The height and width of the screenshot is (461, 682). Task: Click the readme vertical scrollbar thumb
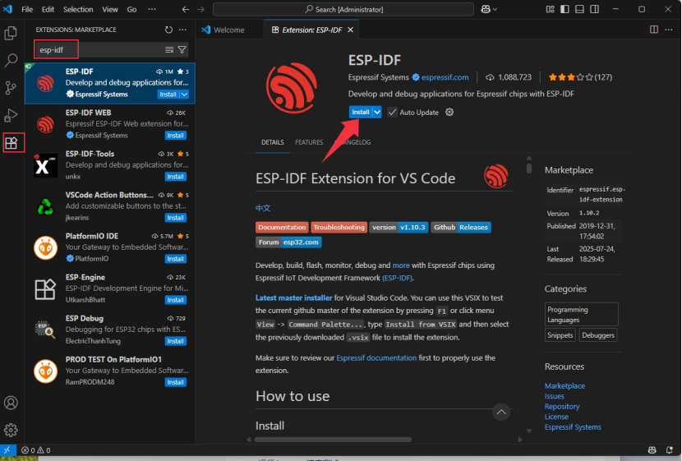(529, 168)
